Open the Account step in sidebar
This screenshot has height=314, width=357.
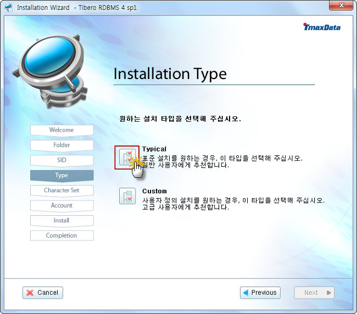click(x=62, y=206)
